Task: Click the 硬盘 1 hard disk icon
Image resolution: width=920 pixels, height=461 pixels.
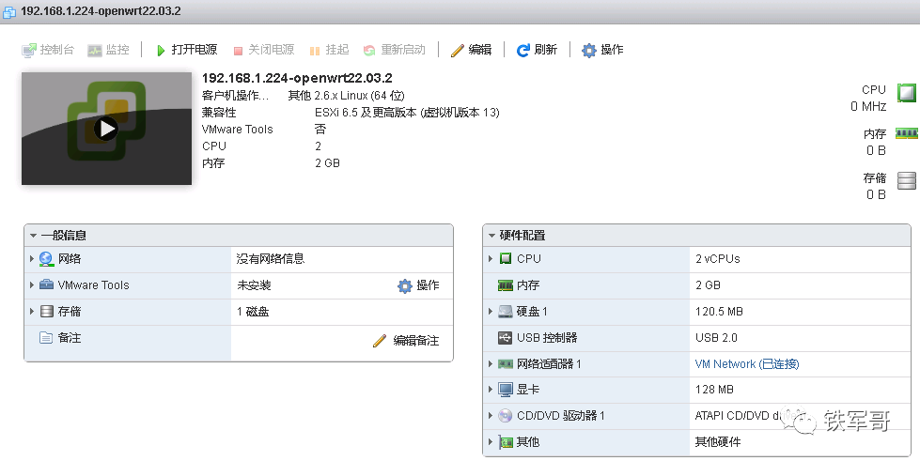Action: [x=506, y=312]
